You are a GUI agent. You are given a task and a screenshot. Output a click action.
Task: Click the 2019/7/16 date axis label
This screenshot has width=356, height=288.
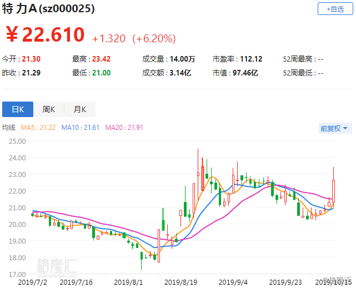(76, 282)
